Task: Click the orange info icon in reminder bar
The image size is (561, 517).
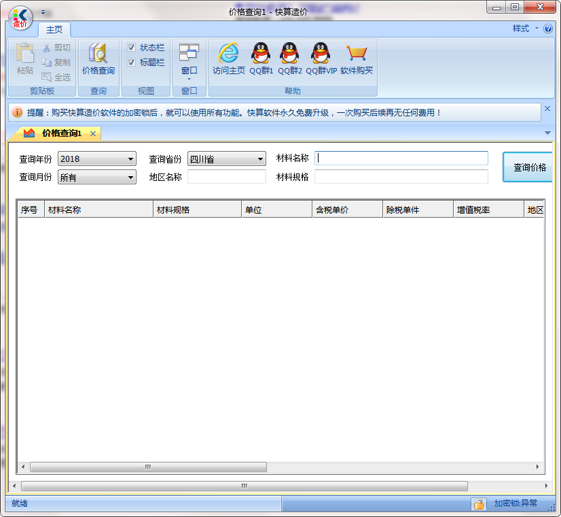Action: tap(17, 112)
